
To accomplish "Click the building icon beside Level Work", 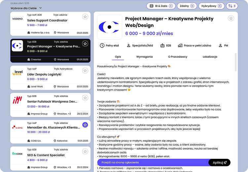I will pyautogui.click(x=29, y=87).
